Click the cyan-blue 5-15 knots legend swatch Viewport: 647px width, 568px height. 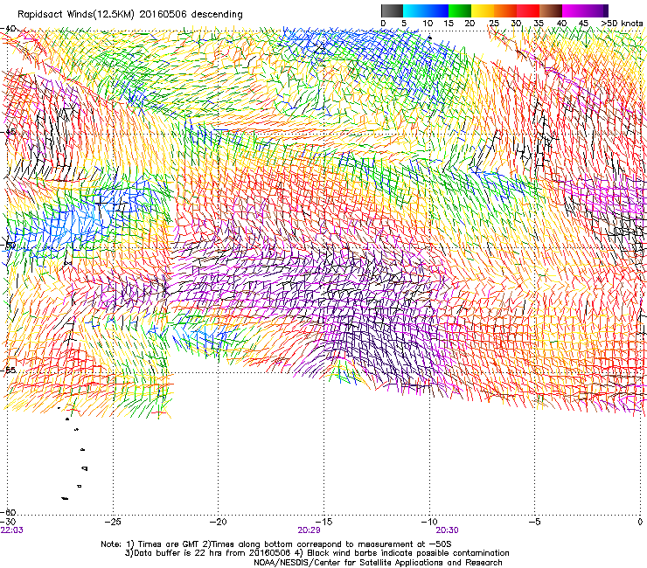click(426, 10)
